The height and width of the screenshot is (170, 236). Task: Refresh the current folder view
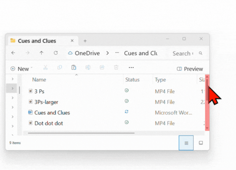pyautogui.click(x=56, y=53)
